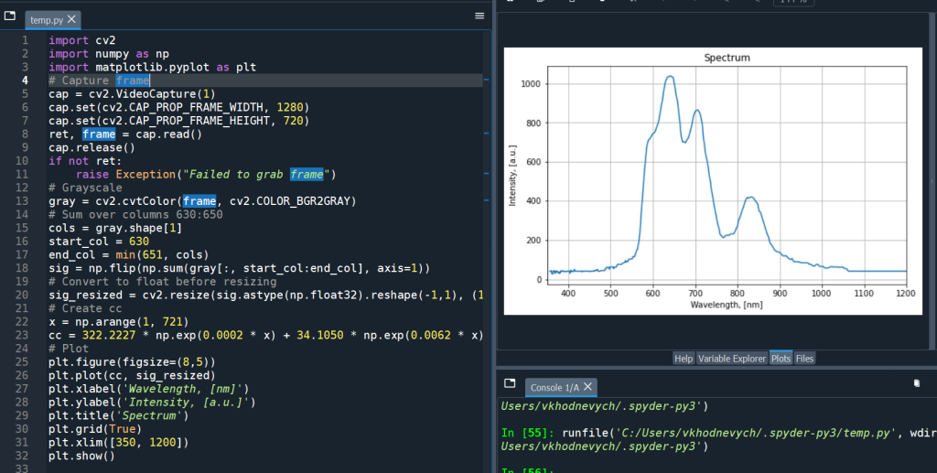Switch to the Help pane tab
This screenshot has width=937, height=473.
(x=684, y=359)
